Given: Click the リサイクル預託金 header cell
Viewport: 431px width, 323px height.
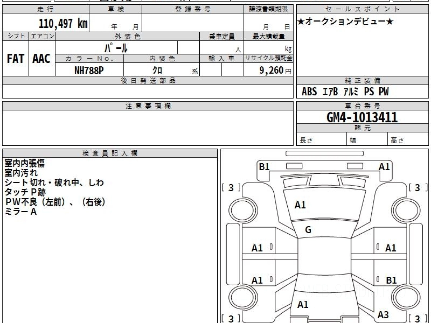Looking at the screenshot, I should [268, 58].
